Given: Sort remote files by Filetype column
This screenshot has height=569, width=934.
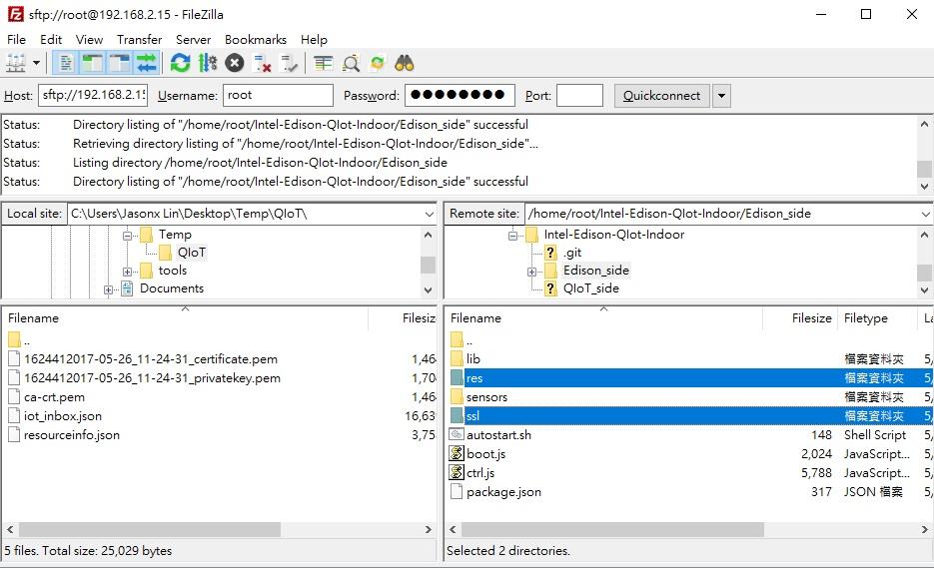Looking at the screenshot, I should click(865, 318).
